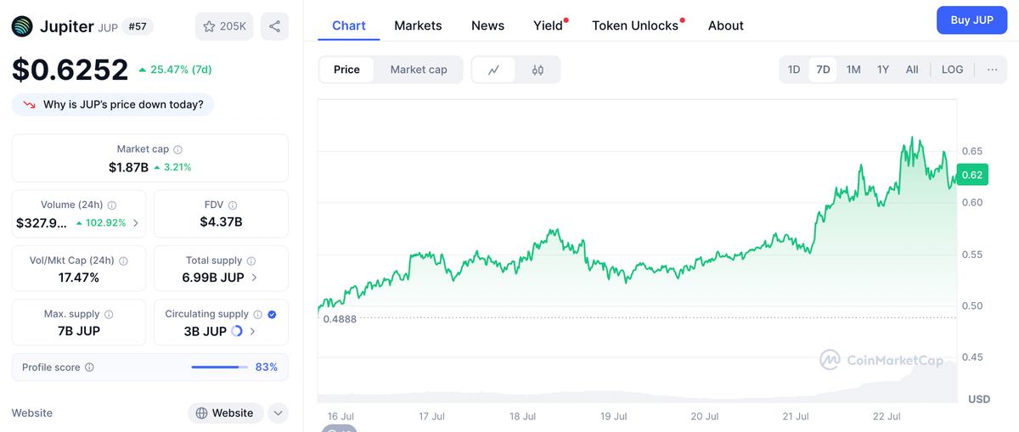This screenshot has width=1019, height=432.
Task: Click the Max. supply info icon
Action: pos(109,314)
